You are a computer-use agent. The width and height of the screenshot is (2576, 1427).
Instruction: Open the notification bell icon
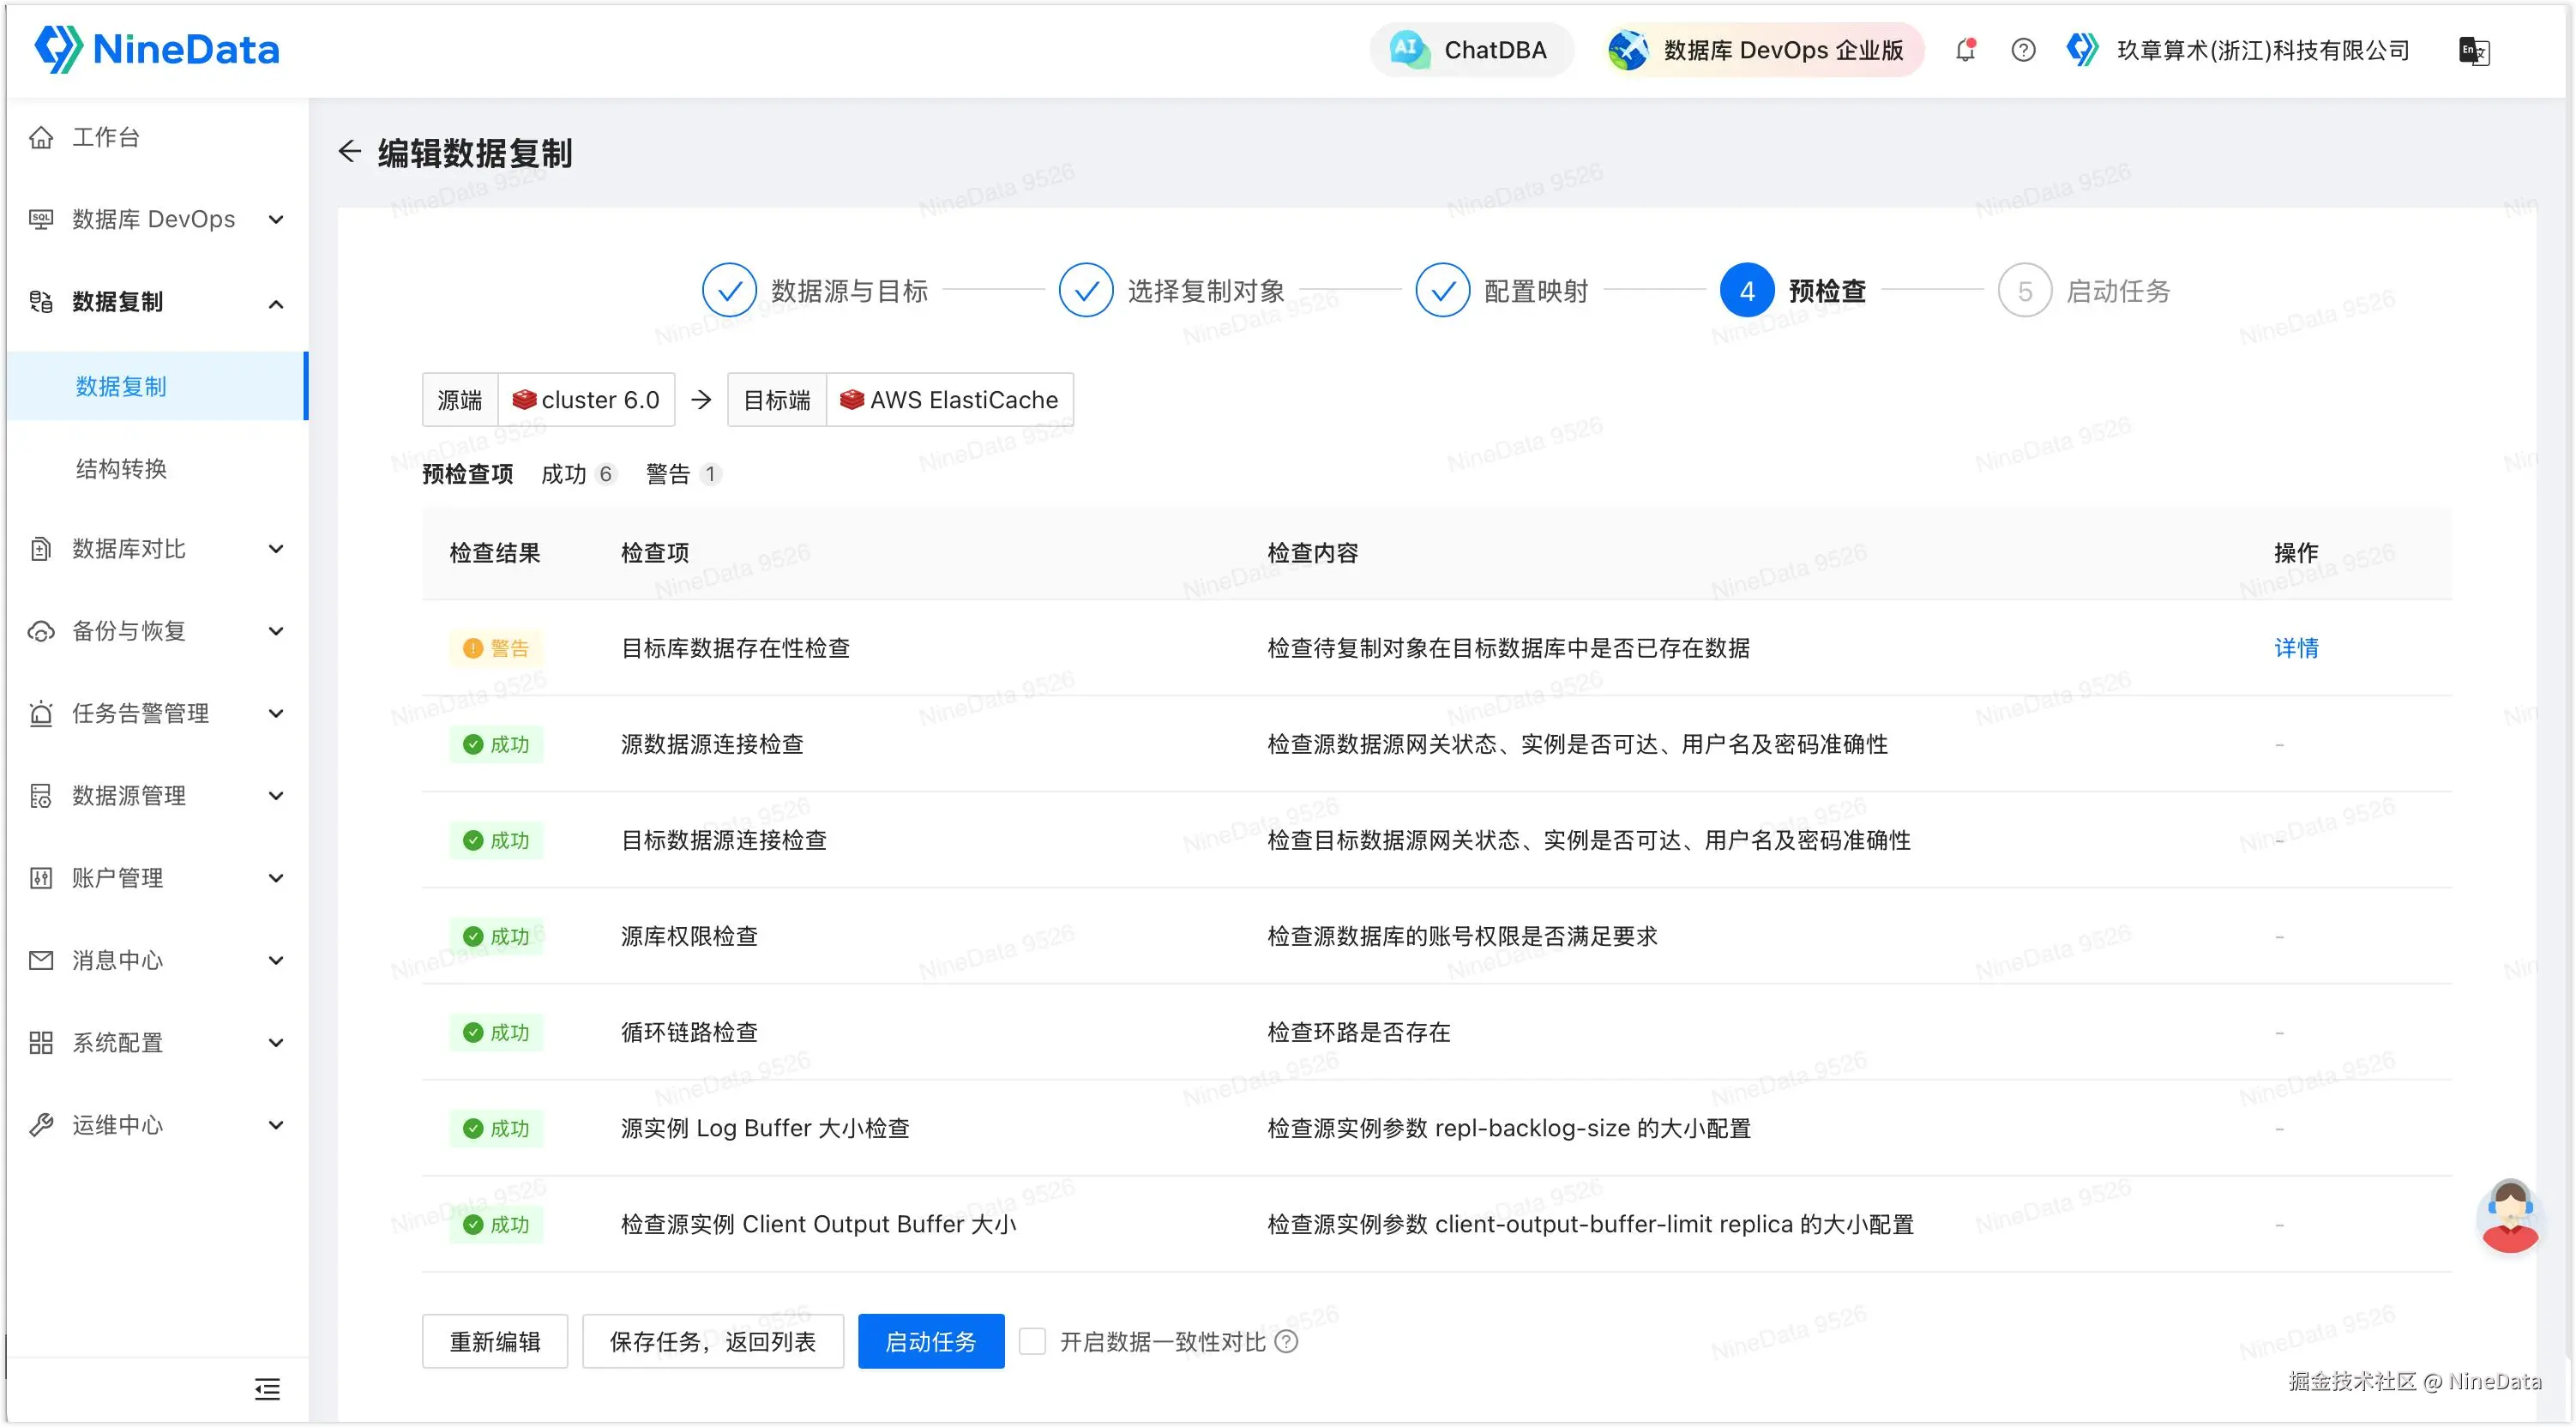[1965, 50]
